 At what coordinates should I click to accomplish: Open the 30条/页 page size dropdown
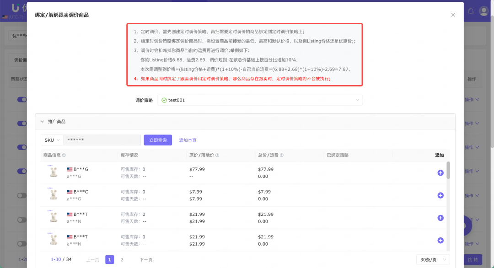click(x=433, y=259)
